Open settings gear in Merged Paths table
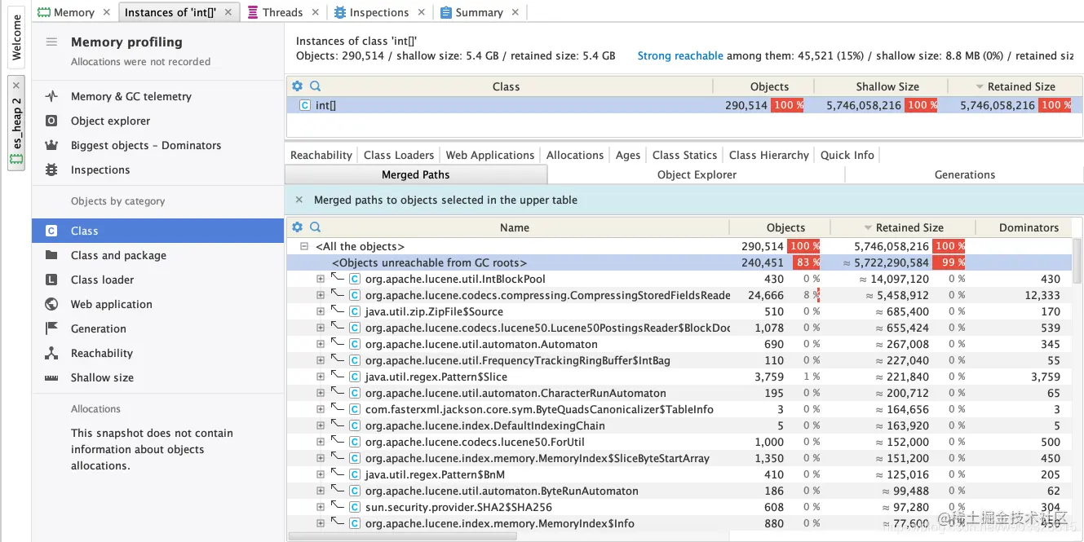1084x542 pixels. coord(297,227)
